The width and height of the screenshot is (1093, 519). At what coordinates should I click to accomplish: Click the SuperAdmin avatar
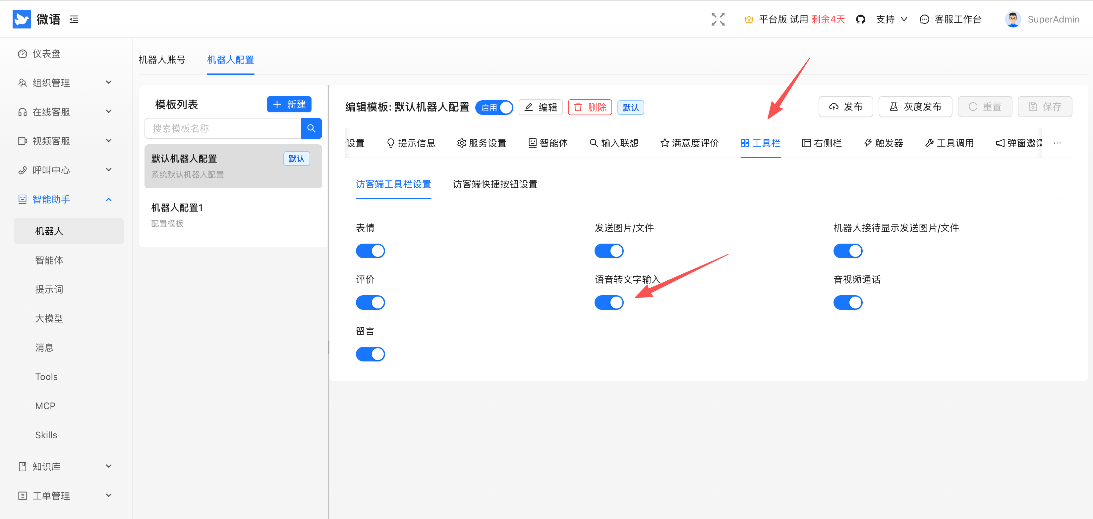pyautogui.click(x=1012, y=19)
